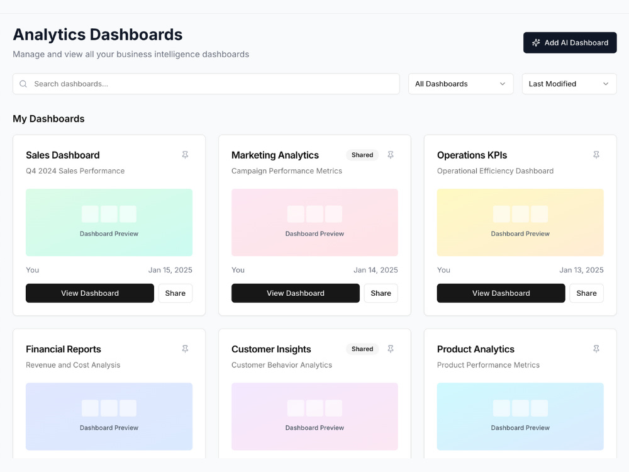Click the Shared badge on Customer Insights
This screenshot has width=629, height=472.
point(362,349)
